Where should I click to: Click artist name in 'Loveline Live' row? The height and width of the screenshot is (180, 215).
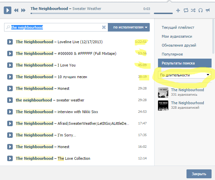pos(34,42)
